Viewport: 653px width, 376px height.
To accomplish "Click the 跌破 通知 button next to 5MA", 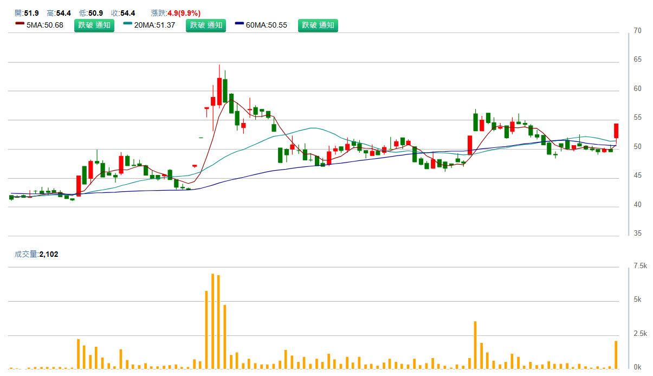I will pyautogui.click(x=94, y=25).
